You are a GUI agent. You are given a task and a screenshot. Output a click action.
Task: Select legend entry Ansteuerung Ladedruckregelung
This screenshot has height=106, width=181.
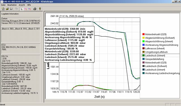click(x=162, y=73)
